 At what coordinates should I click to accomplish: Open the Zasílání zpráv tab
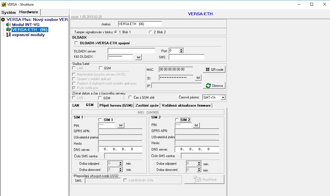(147, 105)
